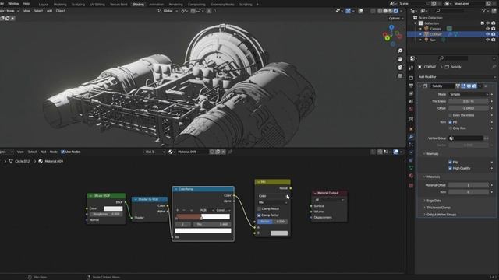The width and height of the screenshot is (499, 280).
Task: Click Vertex Group input field
Action: click(x=466, y=138)
